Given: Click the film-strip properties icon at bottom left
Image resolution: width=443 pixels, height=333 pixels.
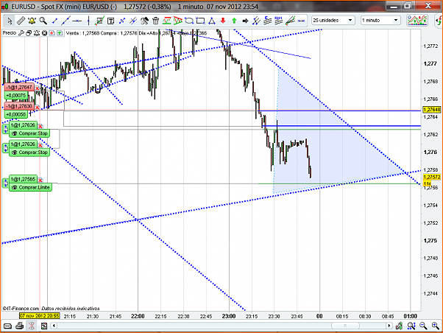Looking at the screenshot, I should coord(44,326).
